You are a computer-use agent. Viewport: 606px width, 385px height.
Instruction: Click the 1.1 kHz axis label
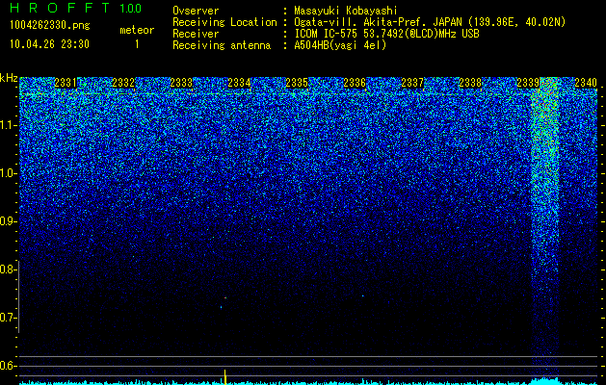tap(9, 125)
